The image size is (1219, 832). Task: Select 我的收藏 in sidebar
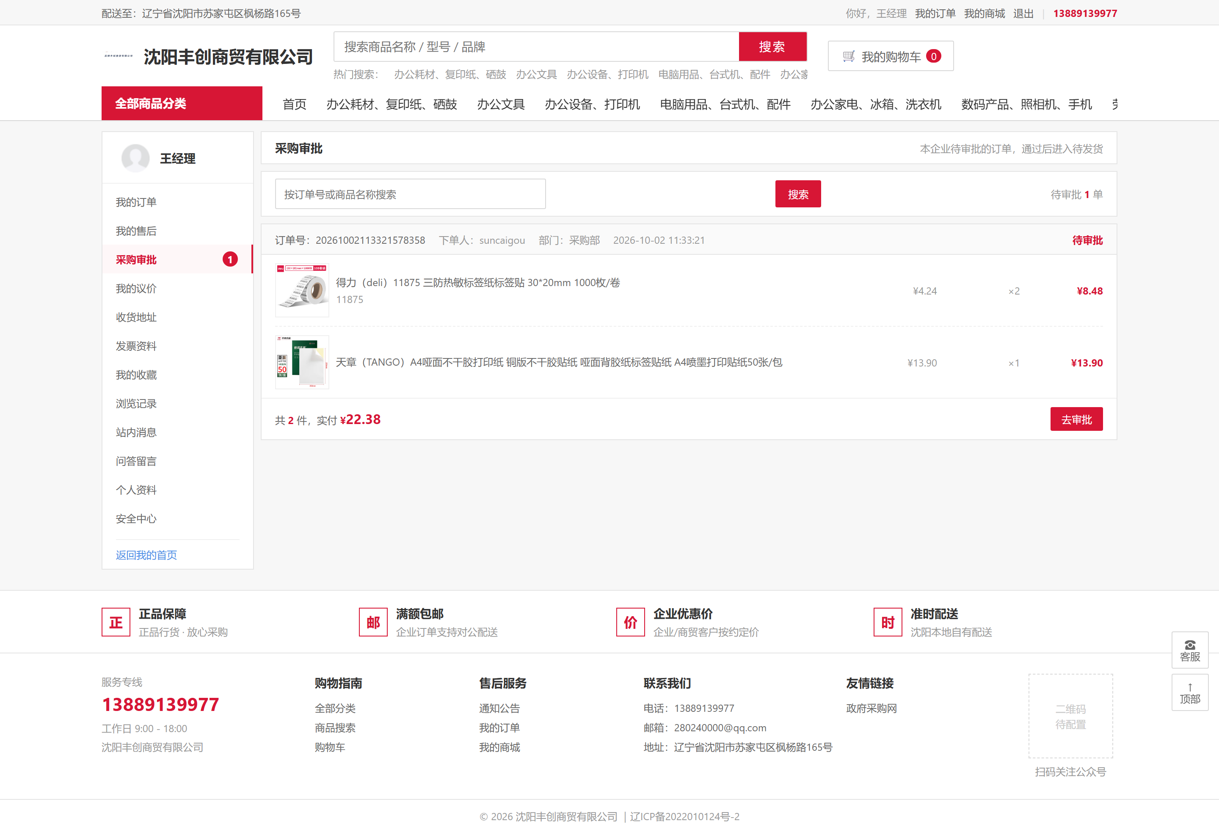click(x=177, y=375)
